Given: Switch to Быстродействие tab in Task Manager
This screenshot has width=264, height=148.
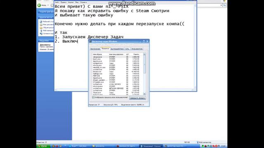Looking at the screenshot, I should (x=117, y=49).
